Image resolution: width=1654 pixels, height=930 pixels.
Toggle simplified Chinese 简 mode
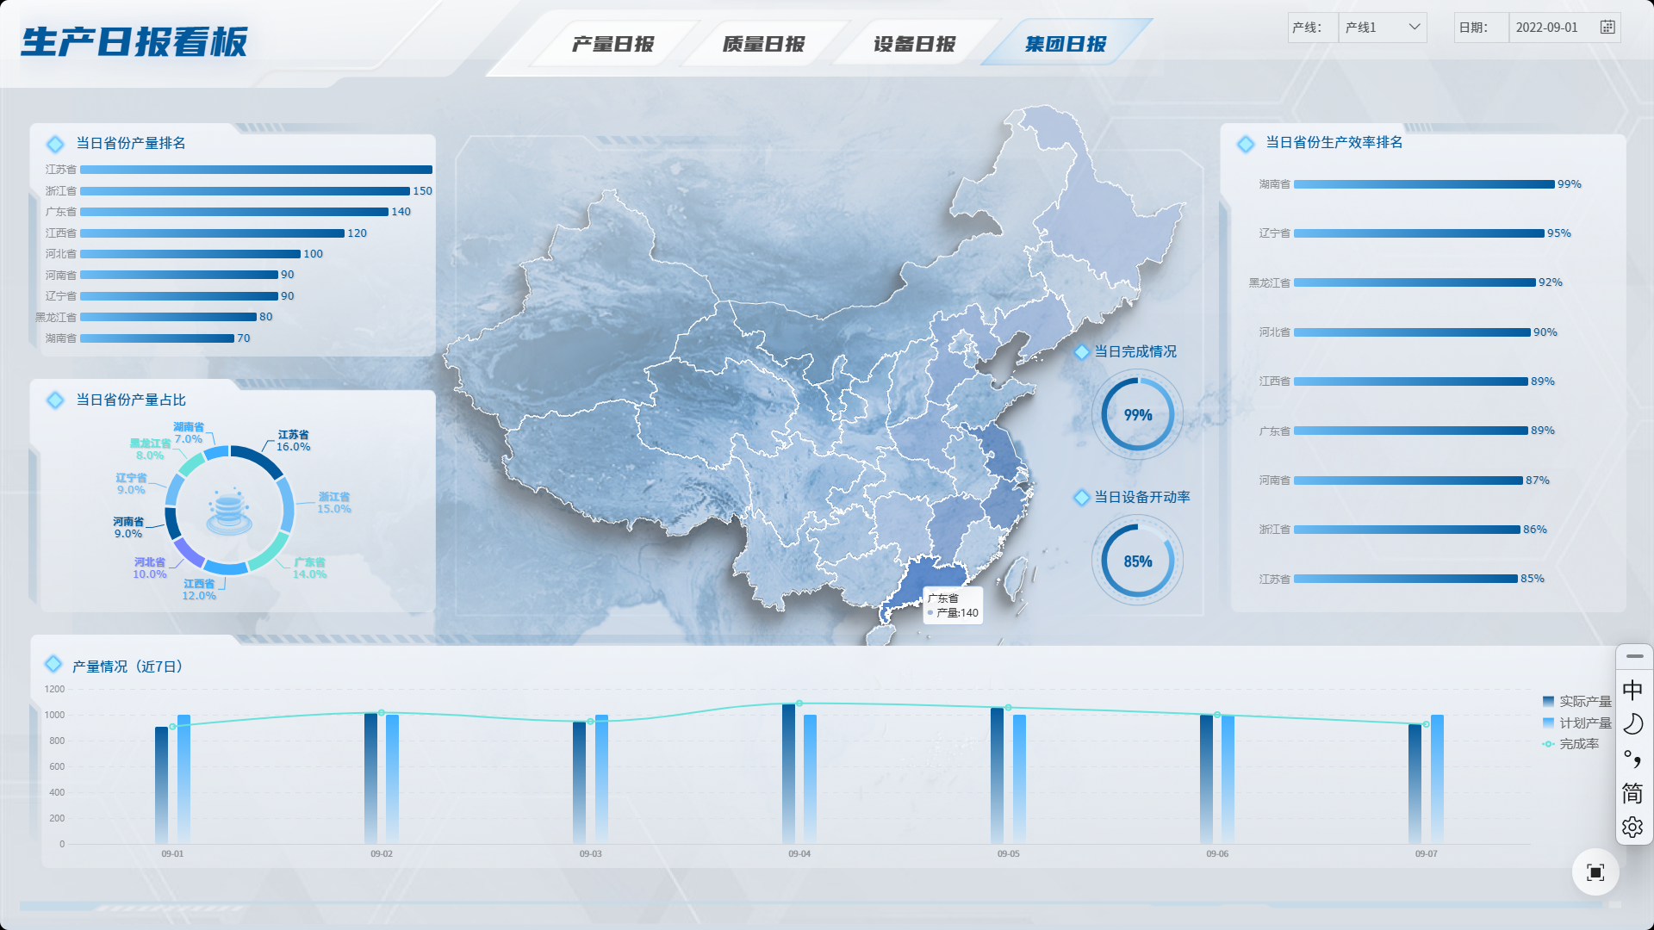(x=1632, y=793)
